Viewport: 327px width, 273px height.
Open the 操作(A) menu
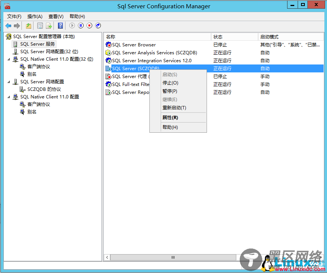point(35,17)
